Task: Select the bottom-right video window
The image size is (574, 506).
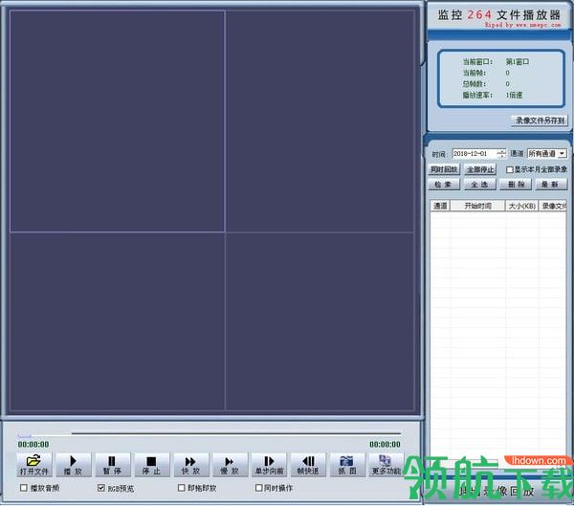Action: pos(320,321)
